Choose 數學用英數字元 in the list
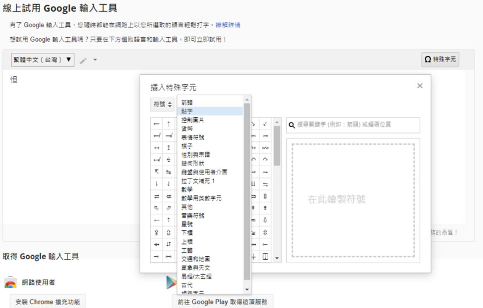 (x=210, y=198)
